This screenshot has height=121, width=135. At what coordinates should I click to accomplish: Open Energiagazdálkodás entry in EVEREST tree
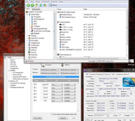click(40, 28)
